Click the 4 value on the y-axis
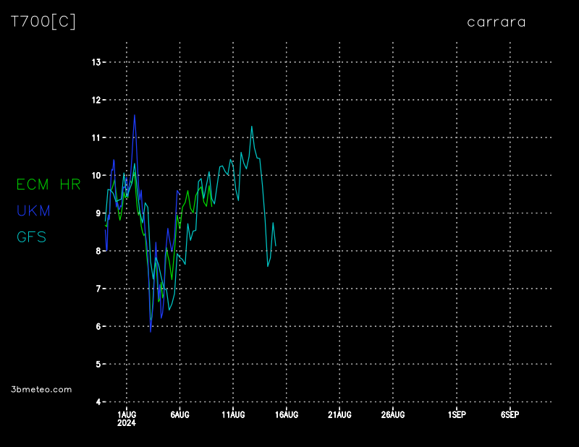Screen dimensions: 579x447 point(98,401)
